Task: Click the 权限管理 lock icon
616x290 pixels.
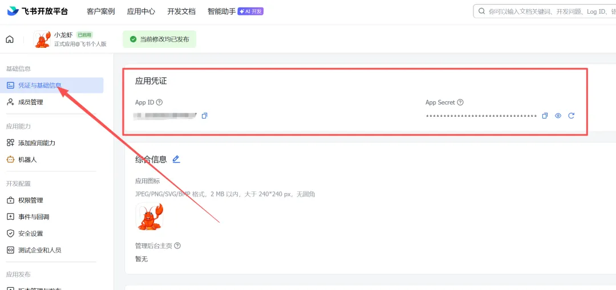Action: click(11, 201)
